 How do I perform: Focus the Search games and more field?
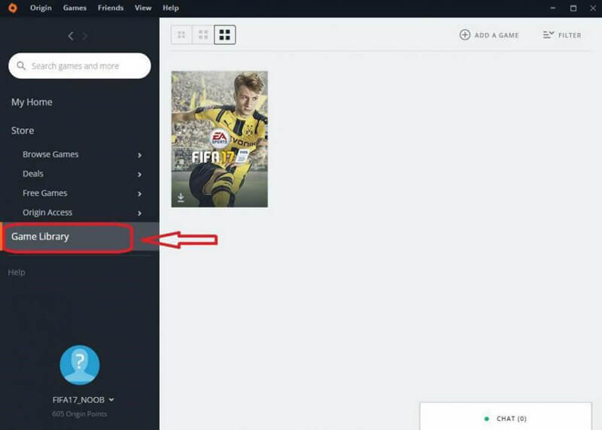(x=80, y=65)
